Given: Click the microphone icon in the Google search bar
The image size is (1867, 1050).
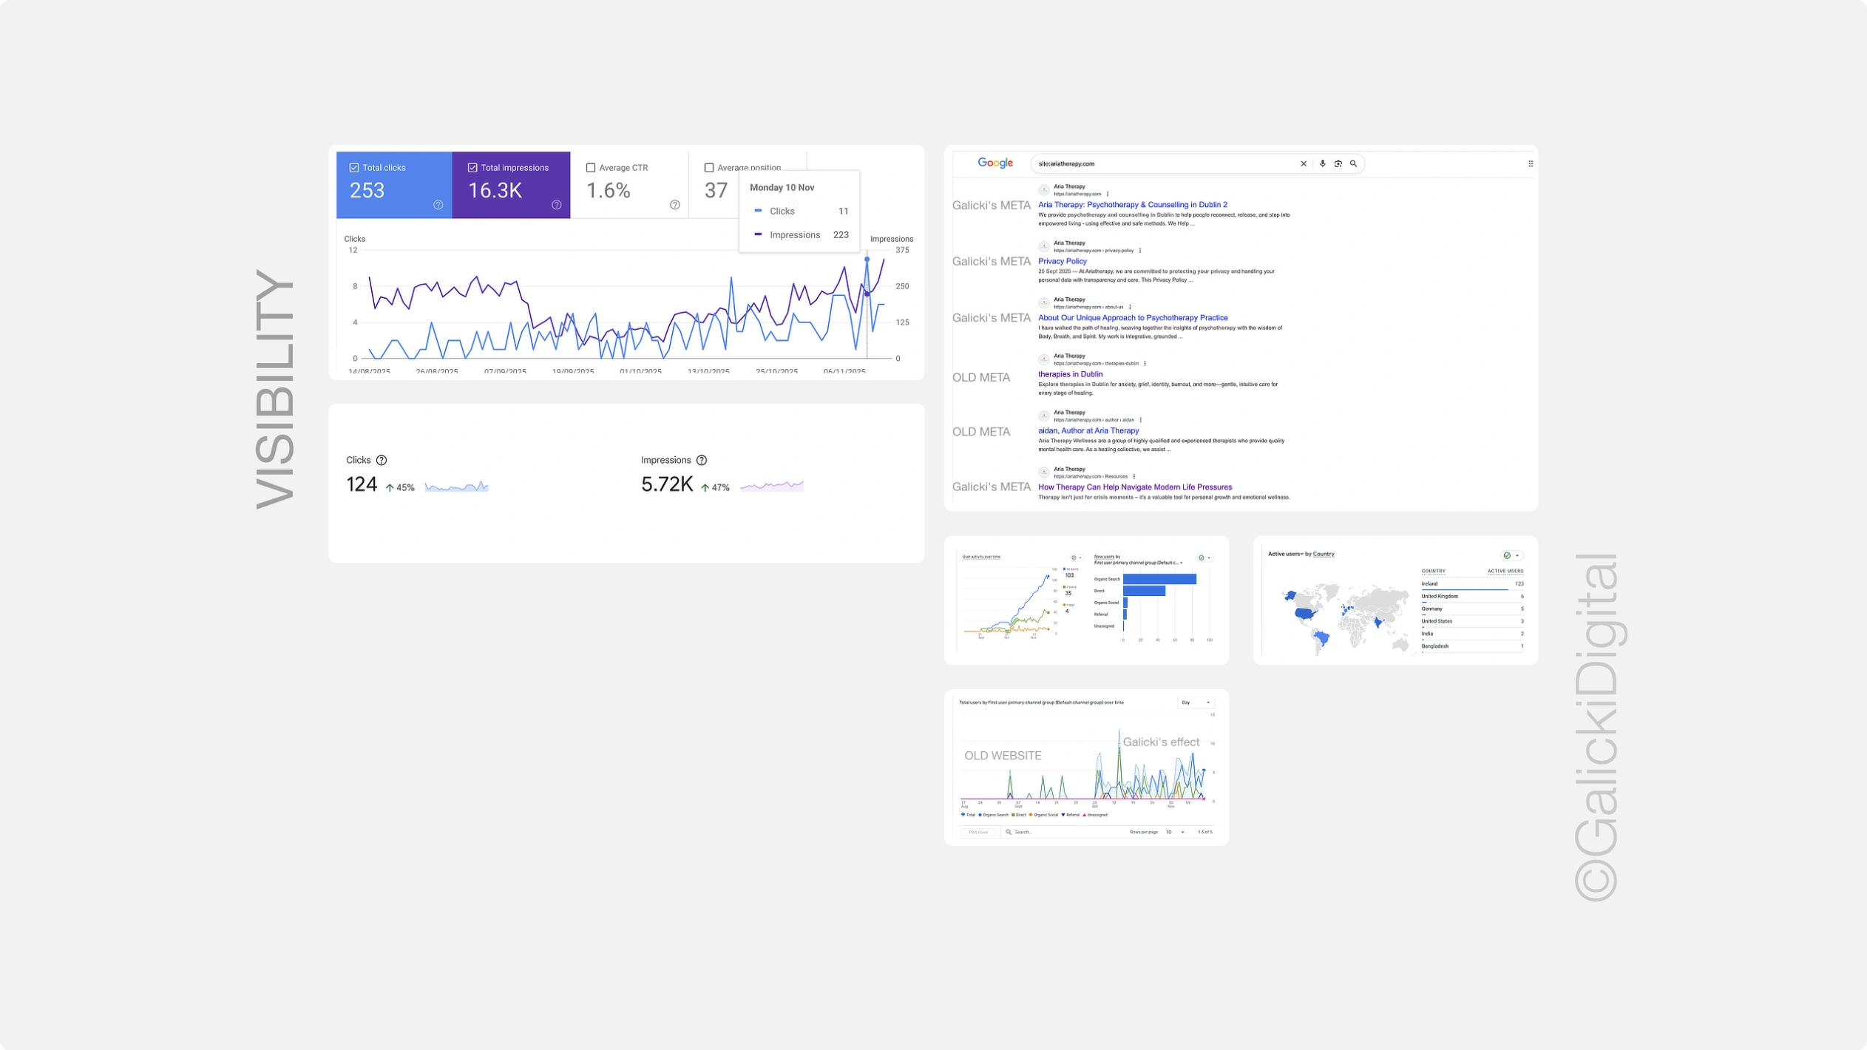Looking at the screenshot, I should 1323,163.
